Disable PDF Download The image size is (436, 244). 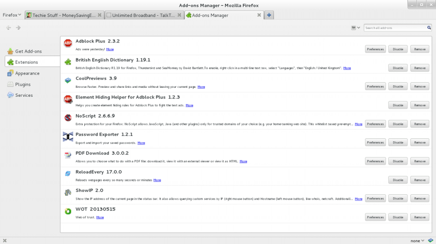point(398,161)
